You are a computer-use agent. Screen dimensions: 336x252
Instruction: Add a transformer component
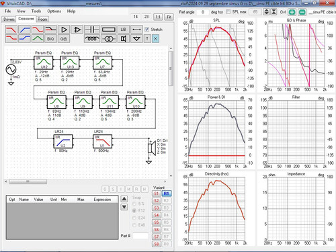109,39
